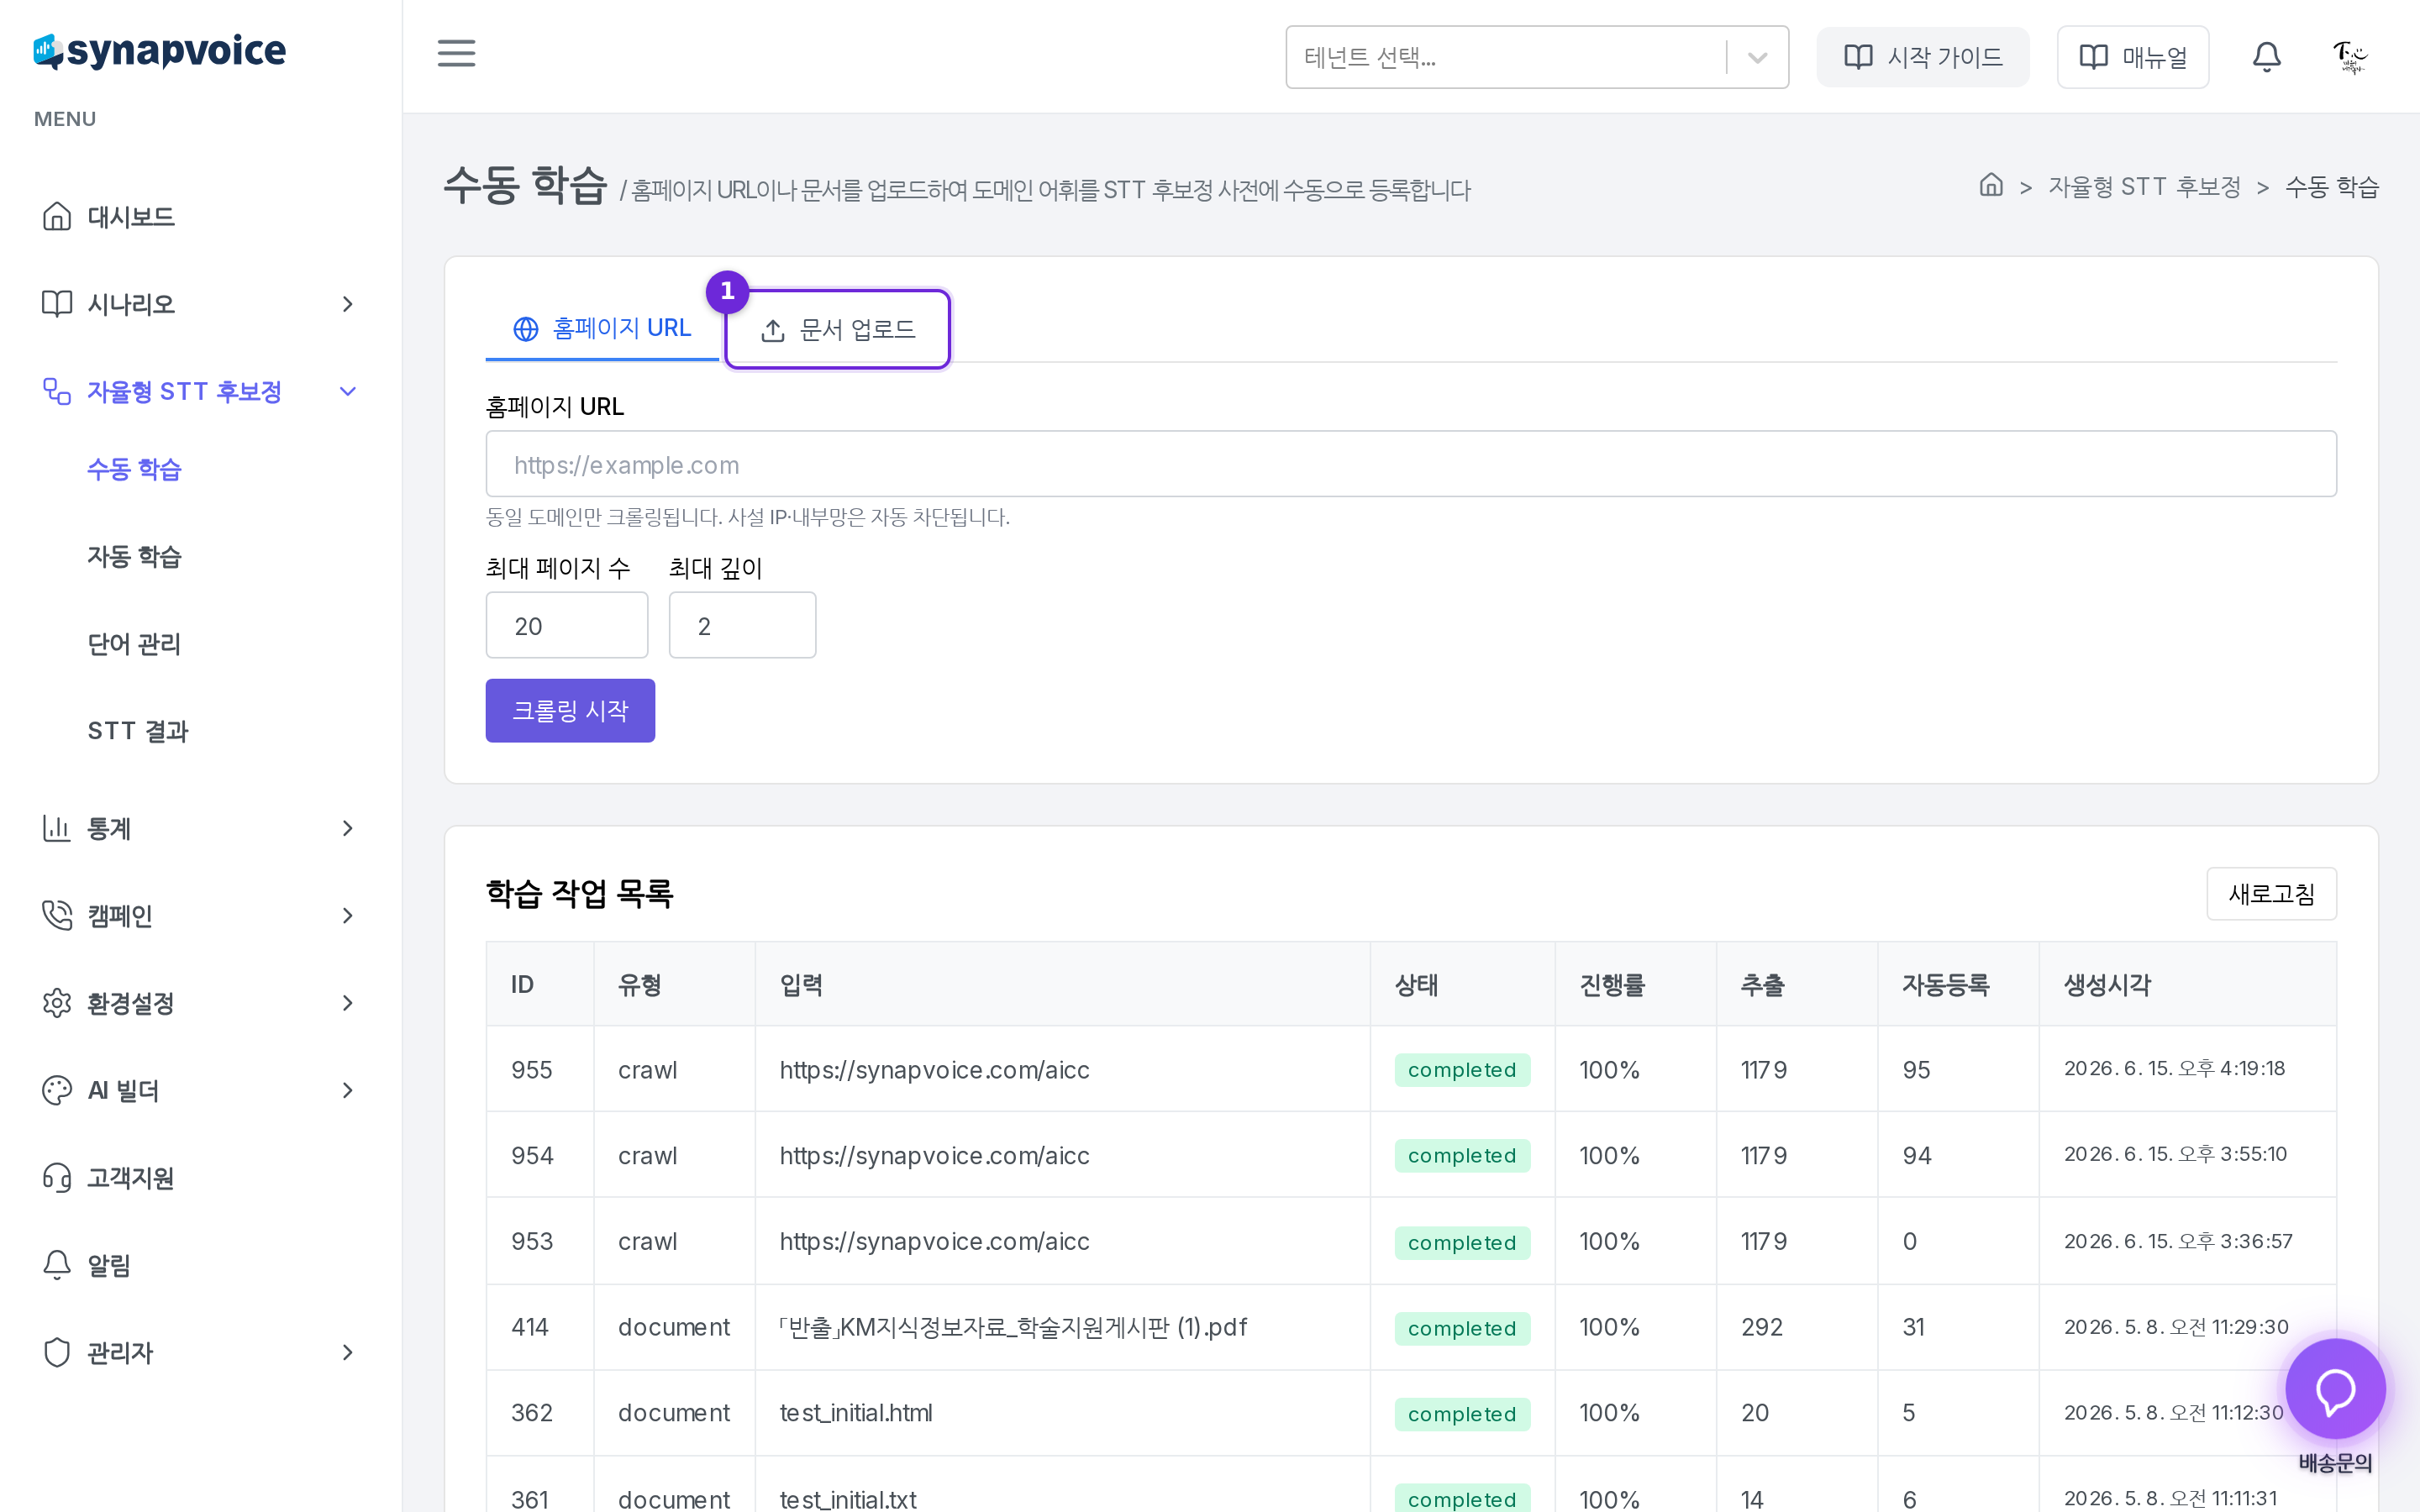Collapse the 자율형 STT 후보정 chevron
This screenshot has height=1512, width=2420.
tap(347, 391)
